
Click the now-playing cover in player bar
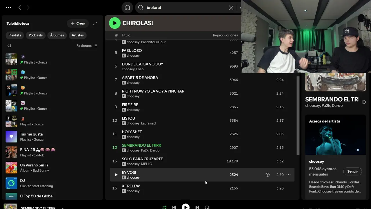[10, 206]
